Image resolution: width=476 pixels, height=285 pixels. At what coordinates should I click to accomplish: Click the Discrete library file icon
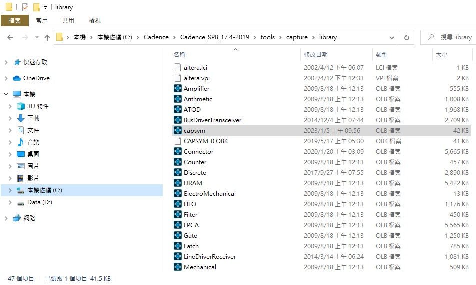178,173
